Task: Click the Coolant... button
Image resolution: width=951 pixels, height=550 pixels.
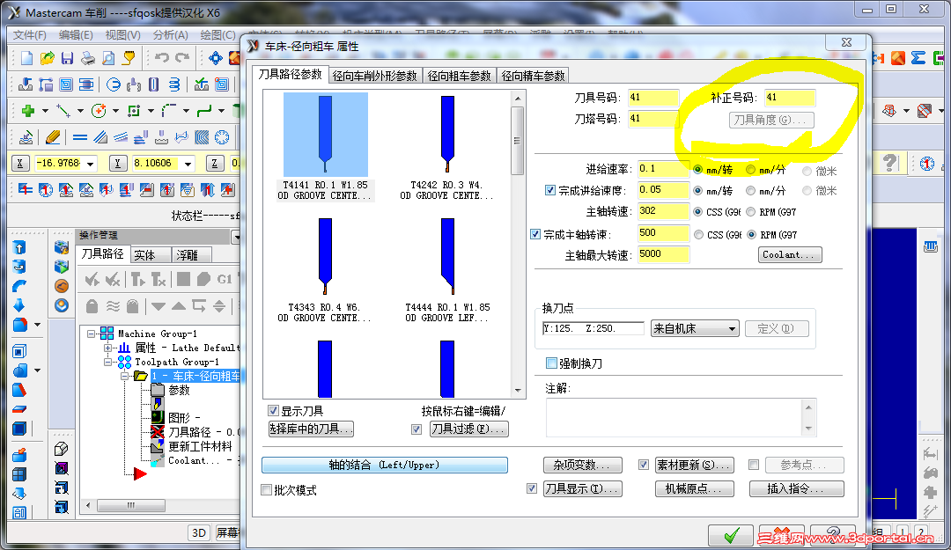Action: click(x=790, y=254)
